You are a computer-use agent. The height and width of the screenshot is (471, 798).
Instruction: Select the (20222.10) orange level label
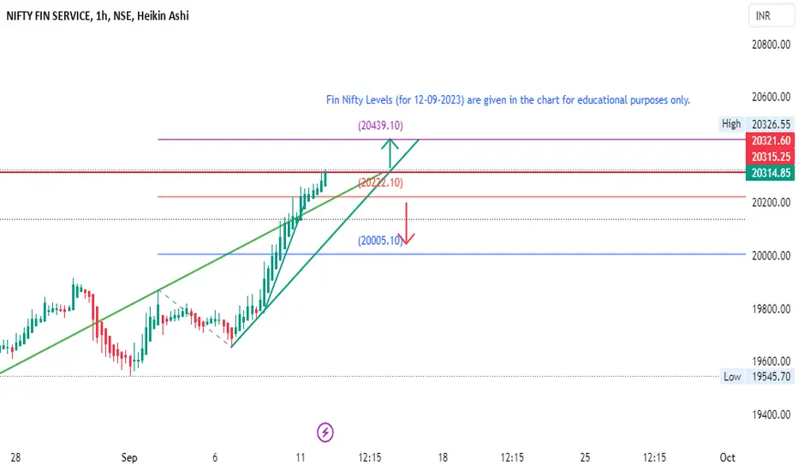(380, 182)
